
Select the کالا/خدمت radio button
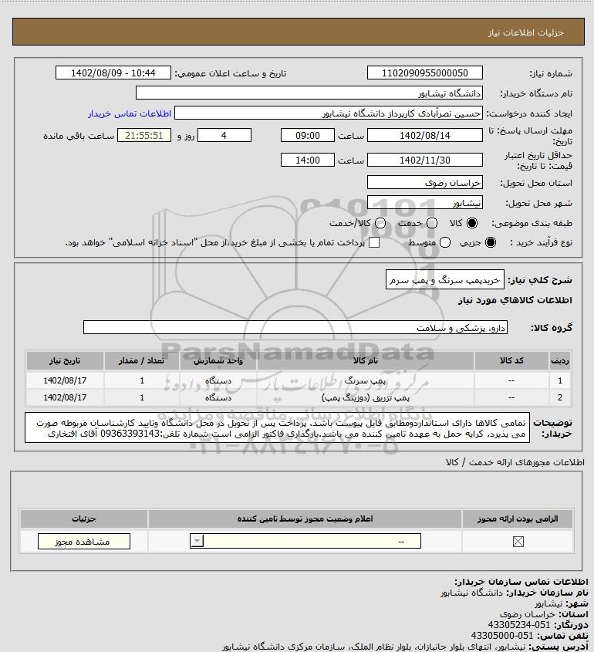coord(380,223)
